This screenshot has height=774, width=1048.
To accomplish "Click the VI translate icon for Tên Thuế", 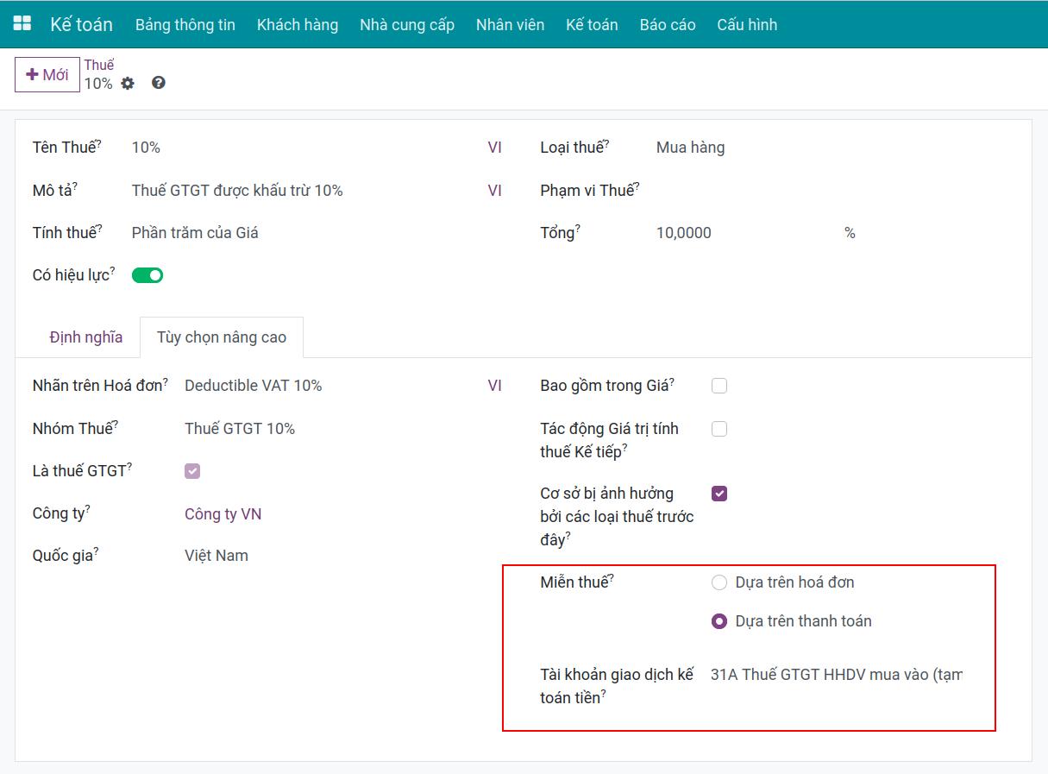I will pos(494,148).
